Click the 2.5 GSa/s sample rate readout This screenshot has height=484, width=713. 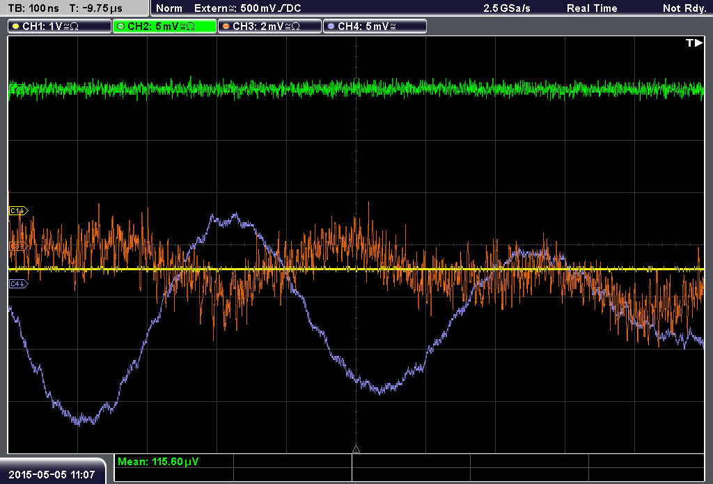pyautogui.click(x=507, y=8)
